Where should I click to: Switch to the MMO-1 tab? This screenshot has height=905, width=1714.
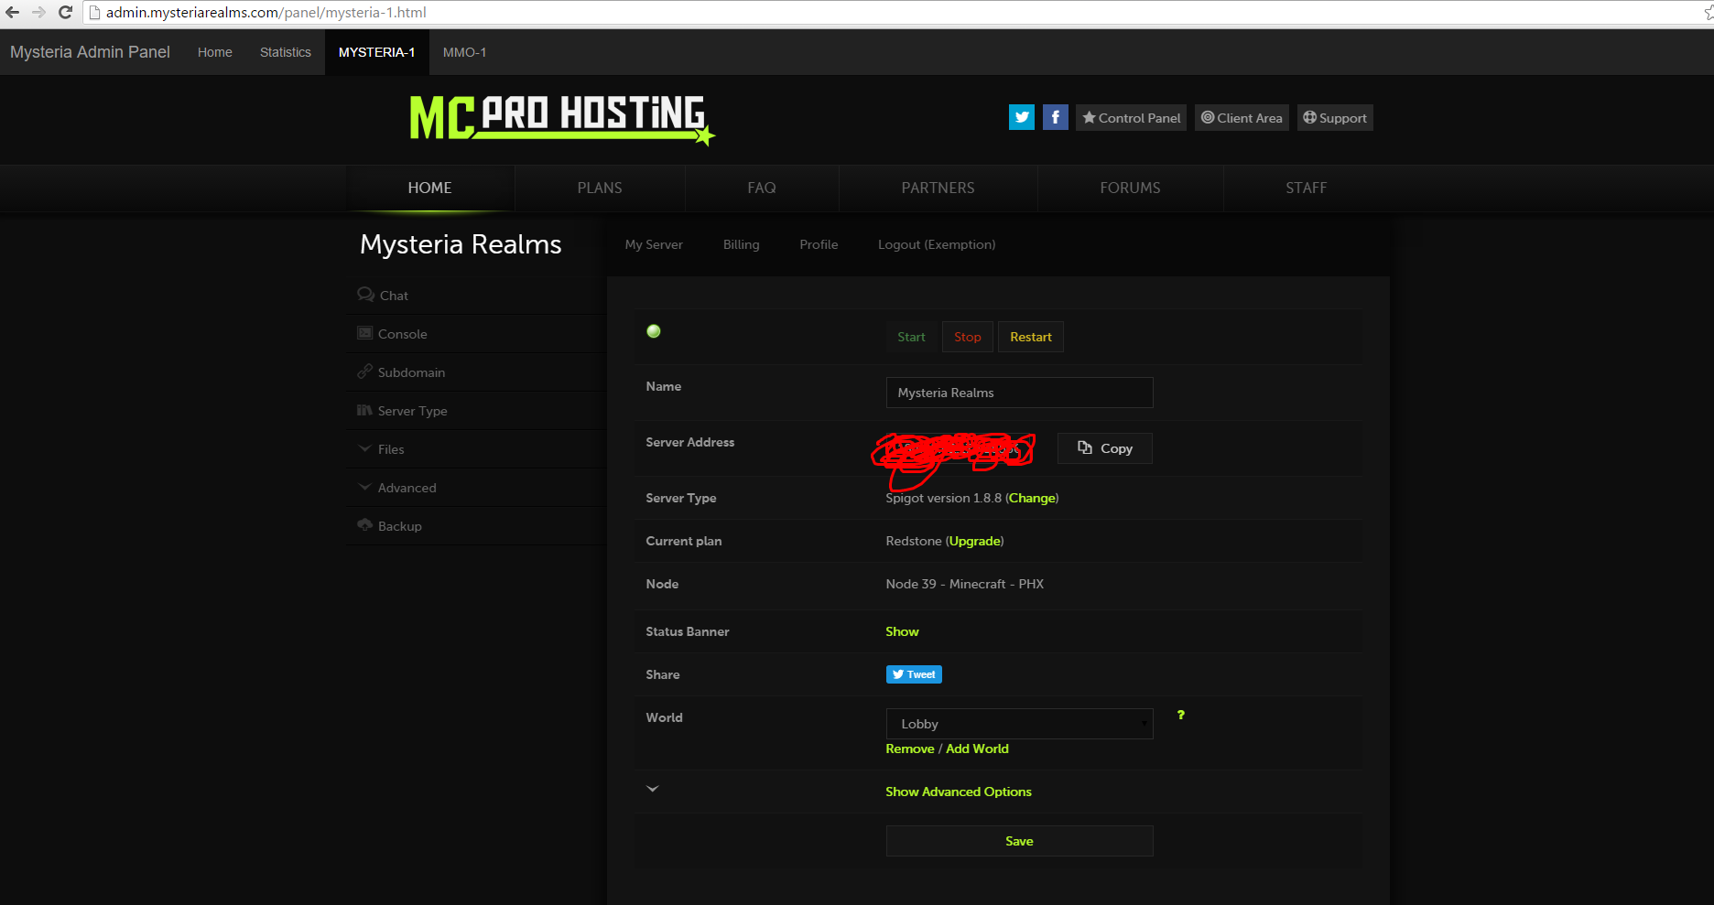coord(464,52)
